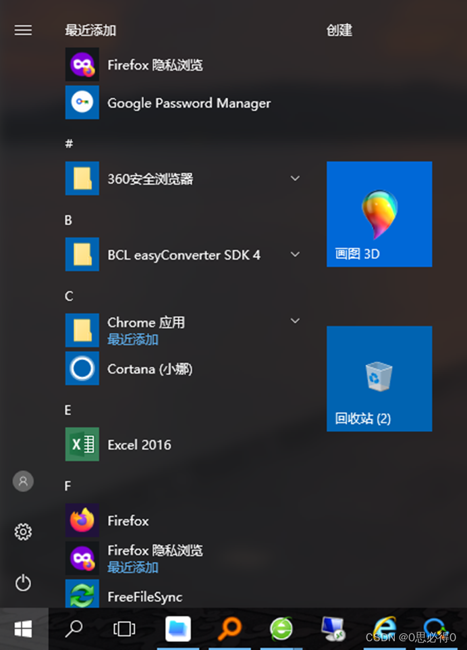Expand the 360安全浏览器 folder chevron
The width and height of the screenshot is (467, 650).
pyautogui.click(x=295, y=178)
